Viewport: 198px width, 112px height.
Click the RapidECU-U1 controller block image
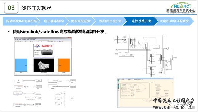[44, 51]
